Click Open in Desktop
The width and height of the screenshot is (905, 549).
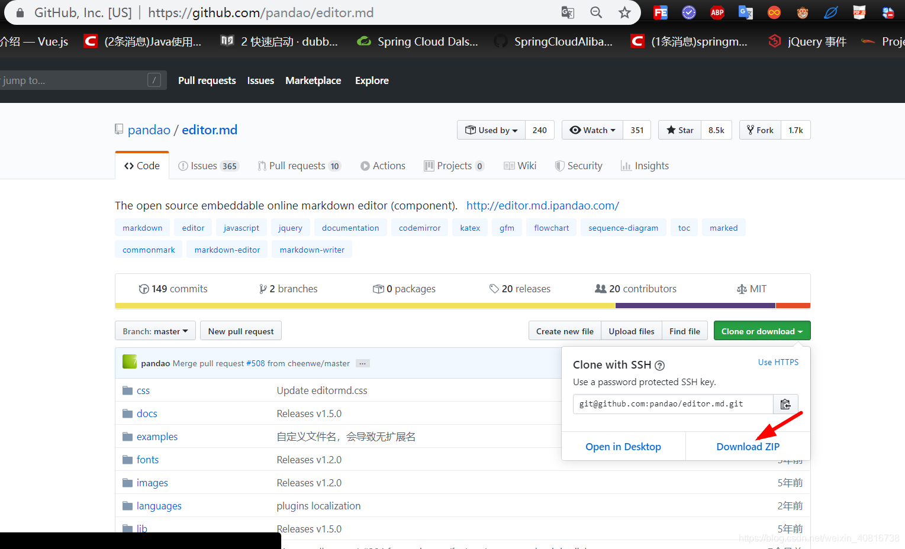point(623,447)
